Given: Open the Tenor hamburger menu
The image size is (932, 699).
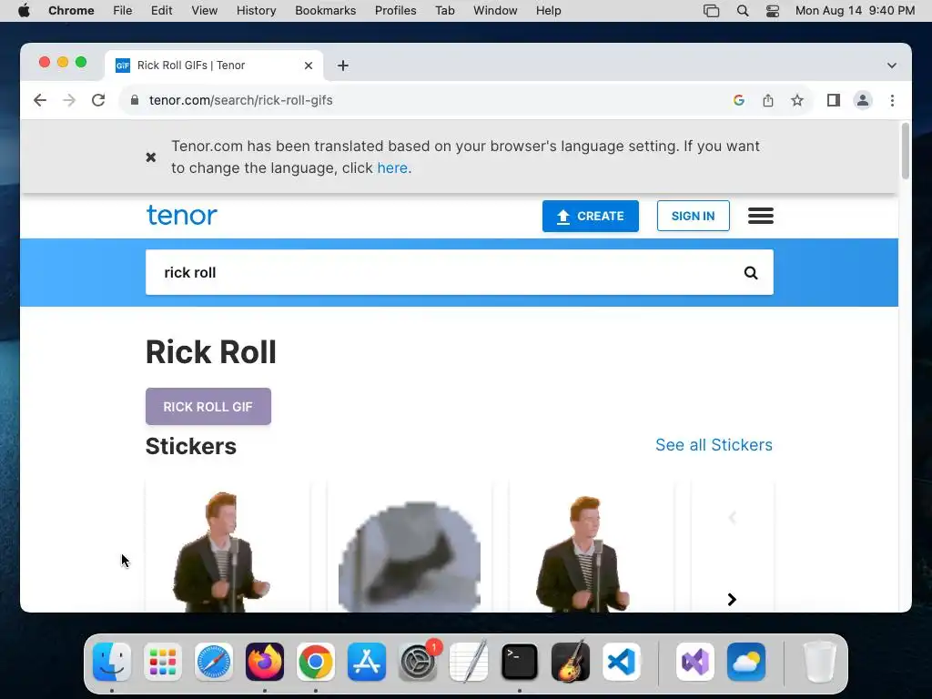Looking at the screenshot, I should click(x=761, y=216).
